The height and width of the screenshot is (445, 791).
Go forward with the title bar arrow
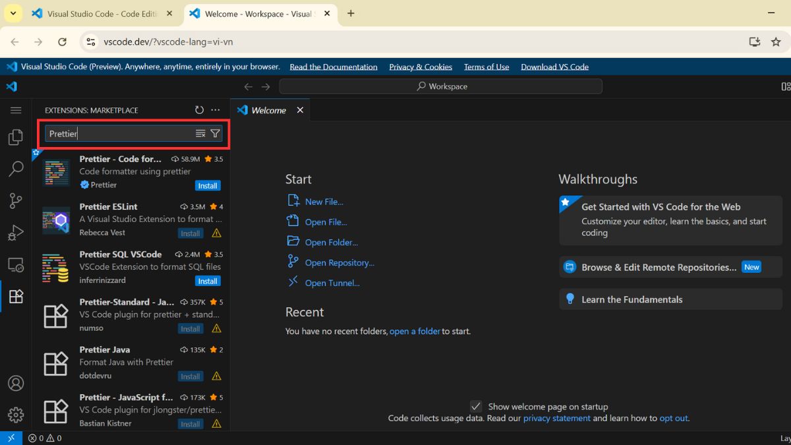[266, 86]
